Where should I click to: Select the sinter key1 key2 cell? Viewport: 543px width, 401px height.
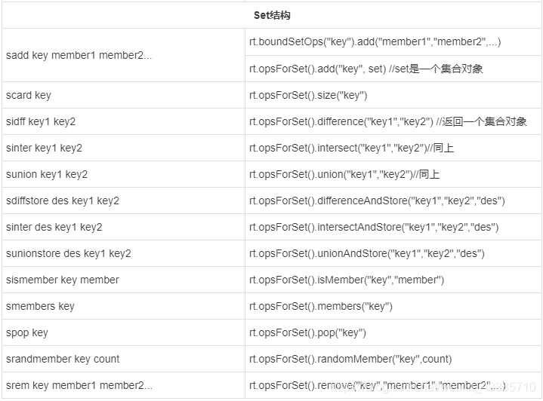[x=44, y=148]
